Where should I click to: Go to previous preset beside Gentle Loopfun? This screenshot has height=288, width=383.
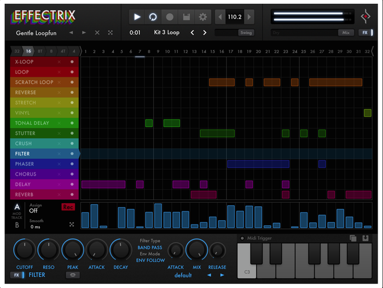click(x=71, y=32)
